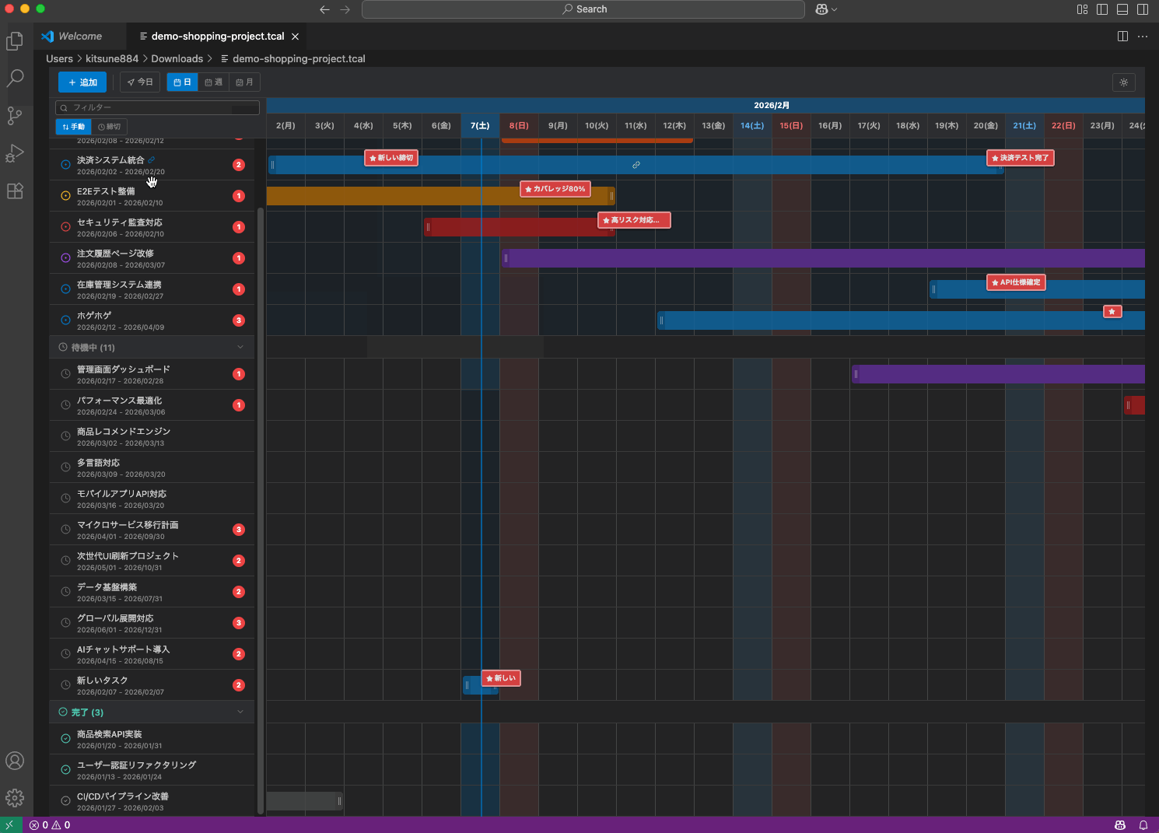
Task: Open the editor More Actions menu
Action: (1143, 37)
